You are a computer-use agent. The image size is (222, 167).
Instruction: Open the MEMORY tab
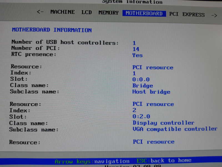(x=109, y=13)
